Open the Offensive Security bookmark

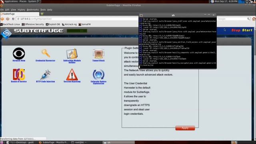pyautogui.click(x=33, y=24)
